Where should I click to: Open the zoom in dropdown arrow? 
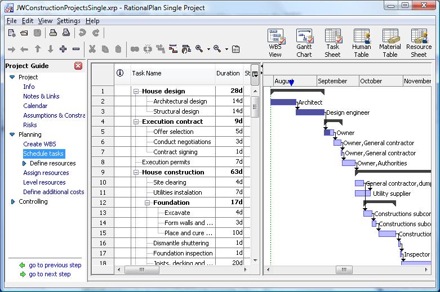[208, 50]
